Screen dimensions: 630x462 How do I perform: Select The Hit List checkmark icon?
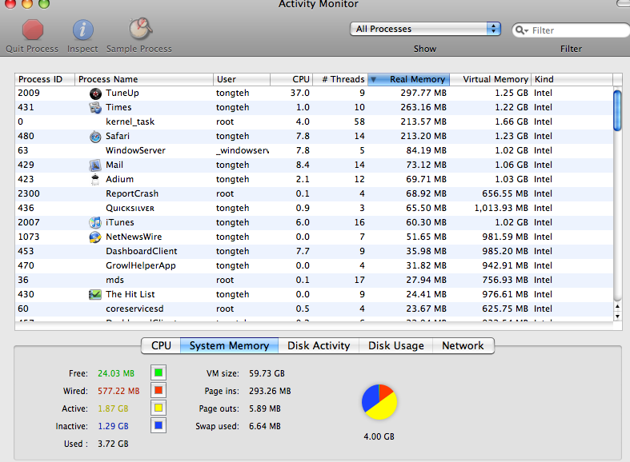click(95, 295)
